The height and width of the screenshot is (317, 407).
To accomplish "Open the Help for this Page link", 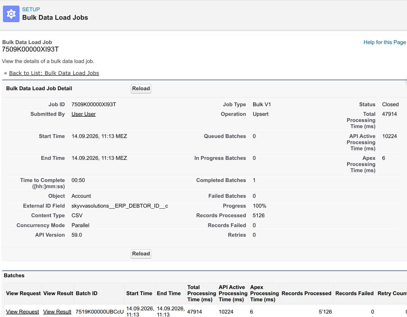I will tap(385, 42).
